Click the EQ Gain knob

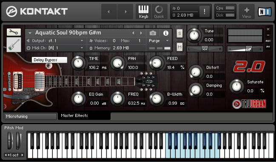pos(78,99)
